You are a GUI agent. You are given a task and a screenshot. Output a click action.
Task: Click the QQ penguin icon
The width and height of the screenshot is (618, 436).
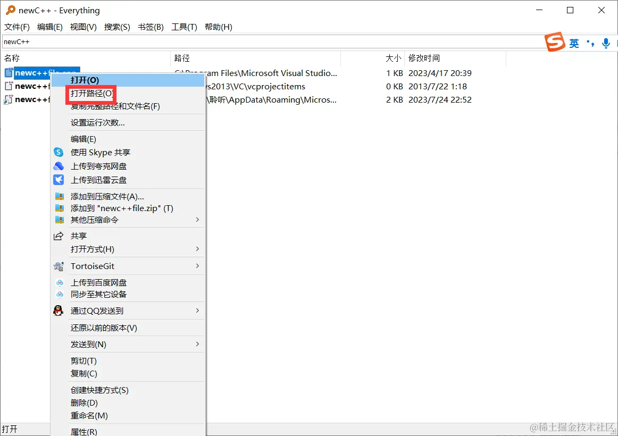pyautogui.click(x=59, y=311)
